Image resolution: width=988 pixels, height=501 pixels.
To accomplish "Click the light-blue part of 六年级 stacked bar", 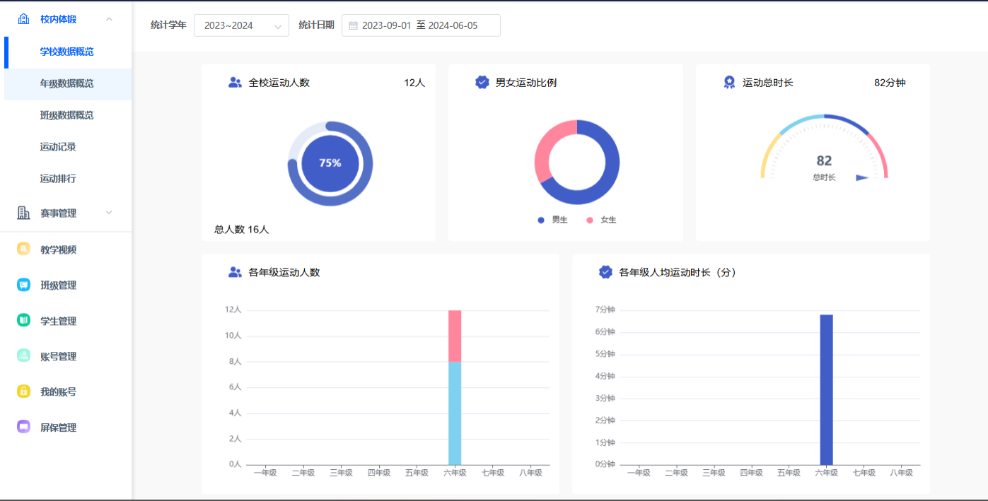I will pos(455,413).
